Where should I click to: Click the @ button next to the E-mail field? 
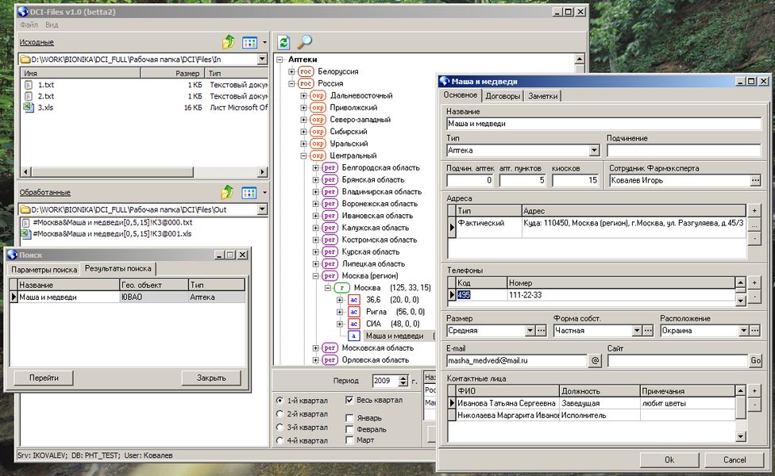coord(596,360)
